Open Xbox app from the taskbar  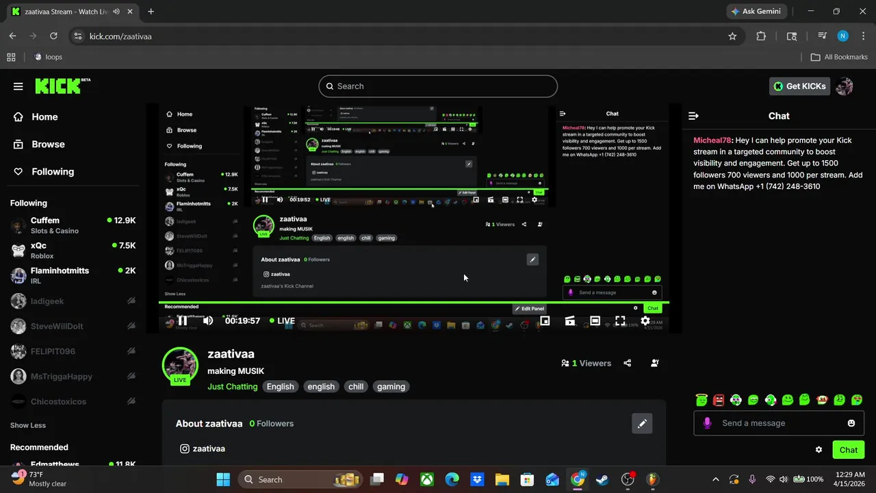[x=427, y=479]
